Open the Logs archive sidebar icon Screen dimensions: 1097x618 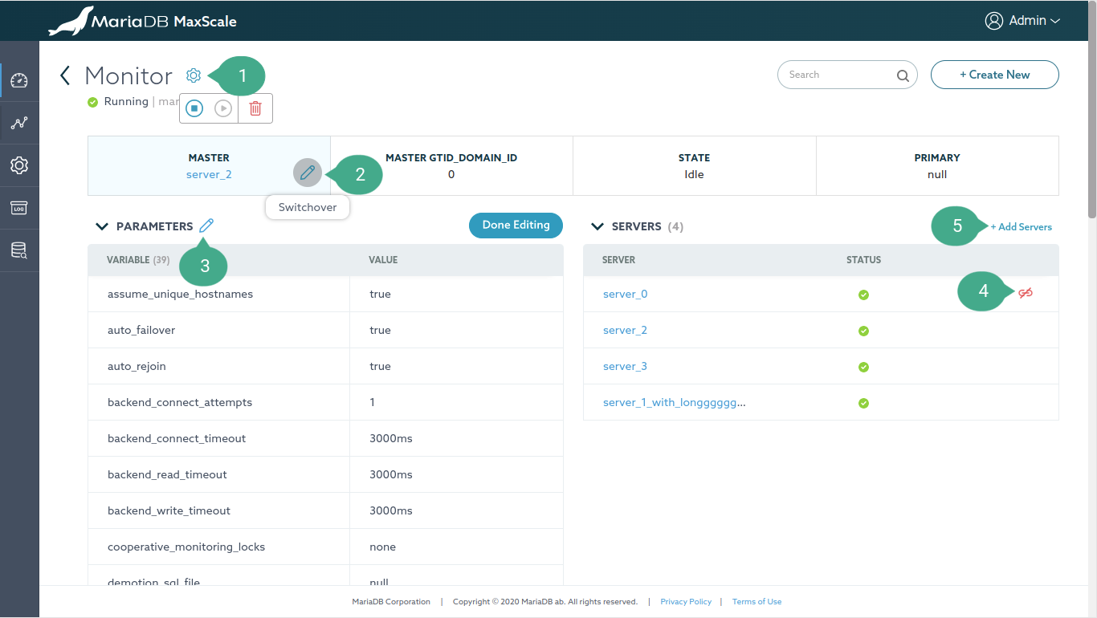tap(19, 208)
